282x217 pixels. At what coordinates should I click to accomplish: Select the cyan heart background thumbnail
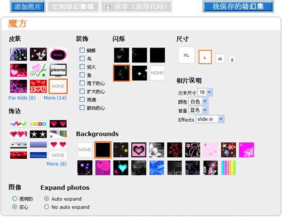tap(121, 168)
